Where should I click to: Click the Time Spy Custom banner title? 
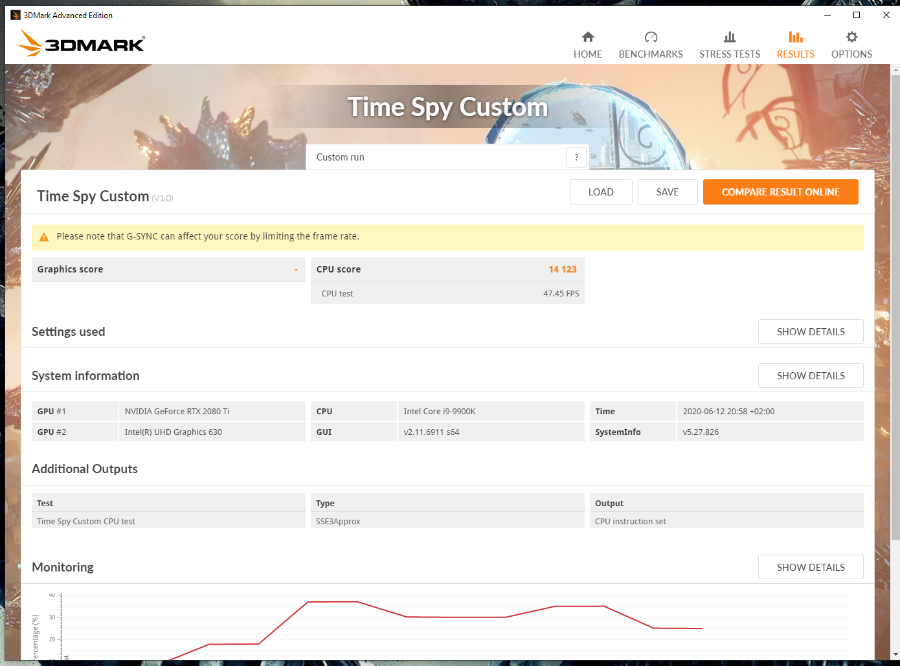point(447,107)
